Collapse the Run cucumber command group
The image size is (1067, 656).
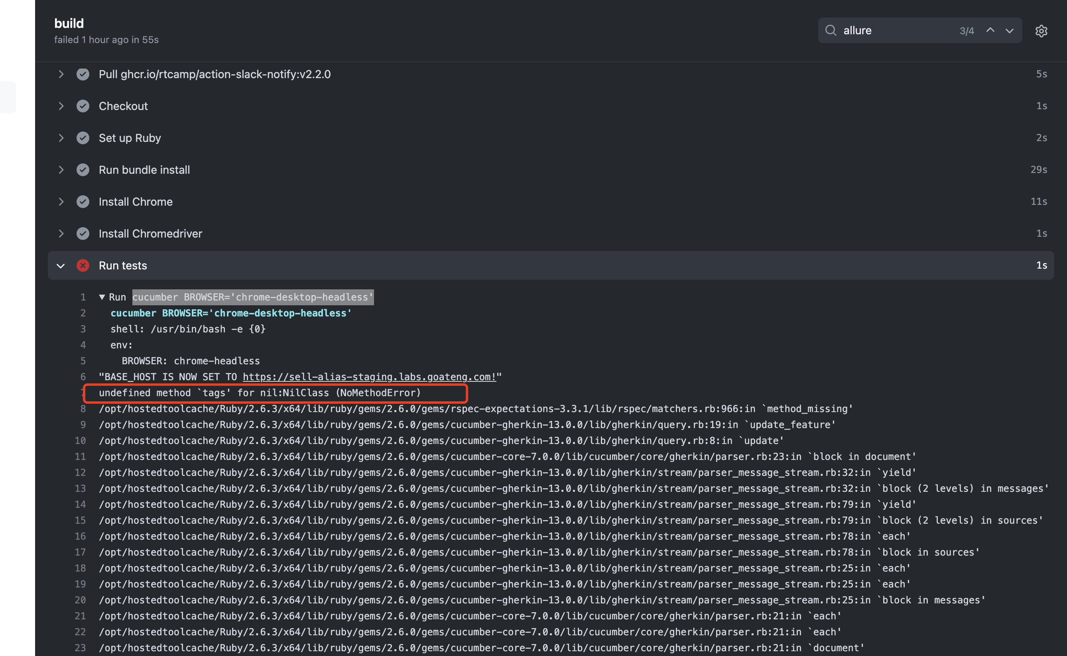tap(102, 297)
